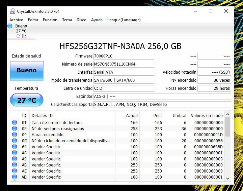Click status orb for attribute AB
The image size is (243, 191).
click(15, 165)
